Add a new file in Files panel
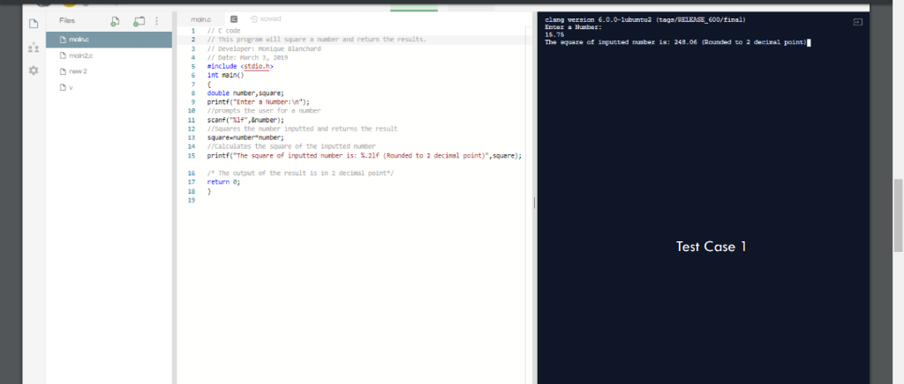The image size is (904, 384). click(x=115, y=21)
